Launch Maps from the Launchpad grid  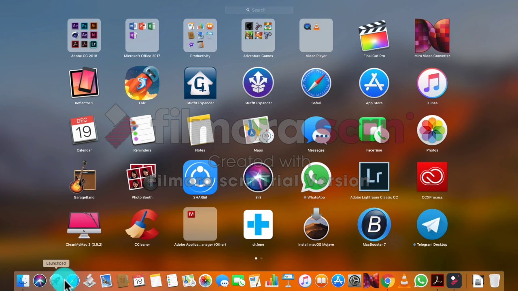click(x=258, y=130)
